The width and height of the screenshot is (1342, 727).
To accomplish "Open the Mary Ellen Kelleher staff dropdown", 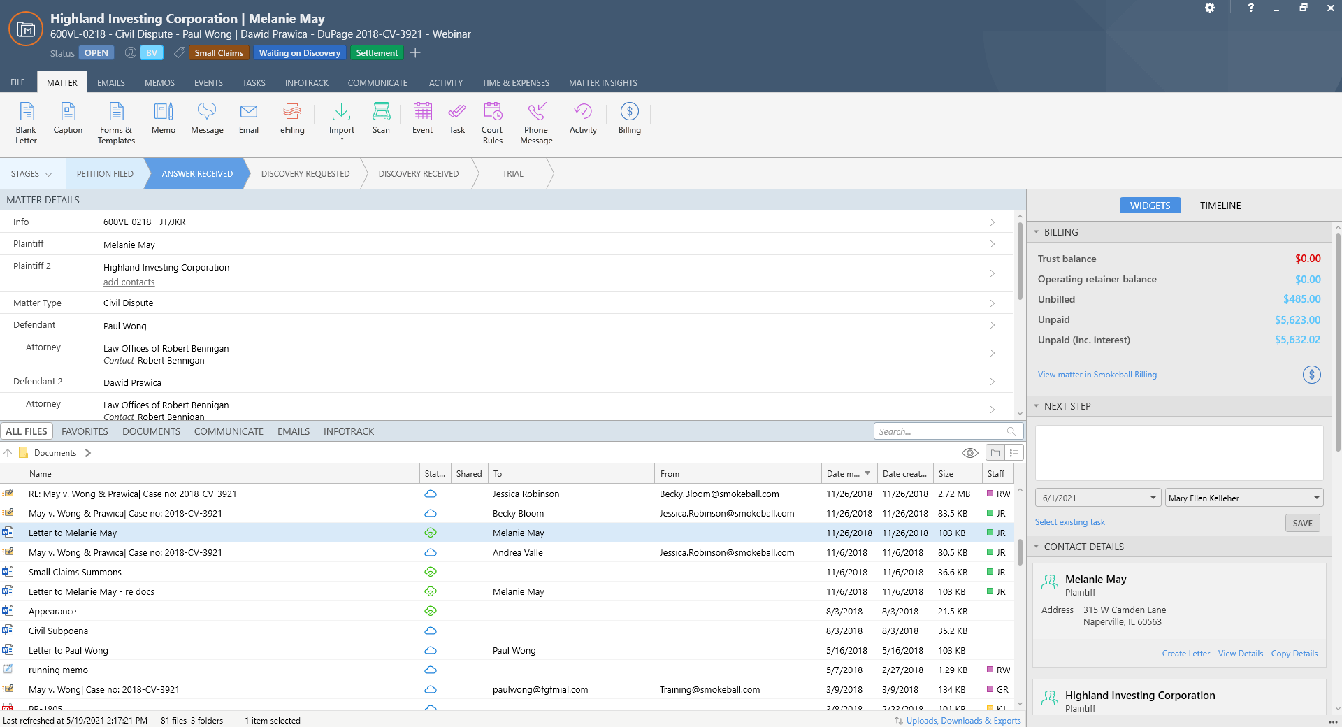I will click(x=1316, y=498).
